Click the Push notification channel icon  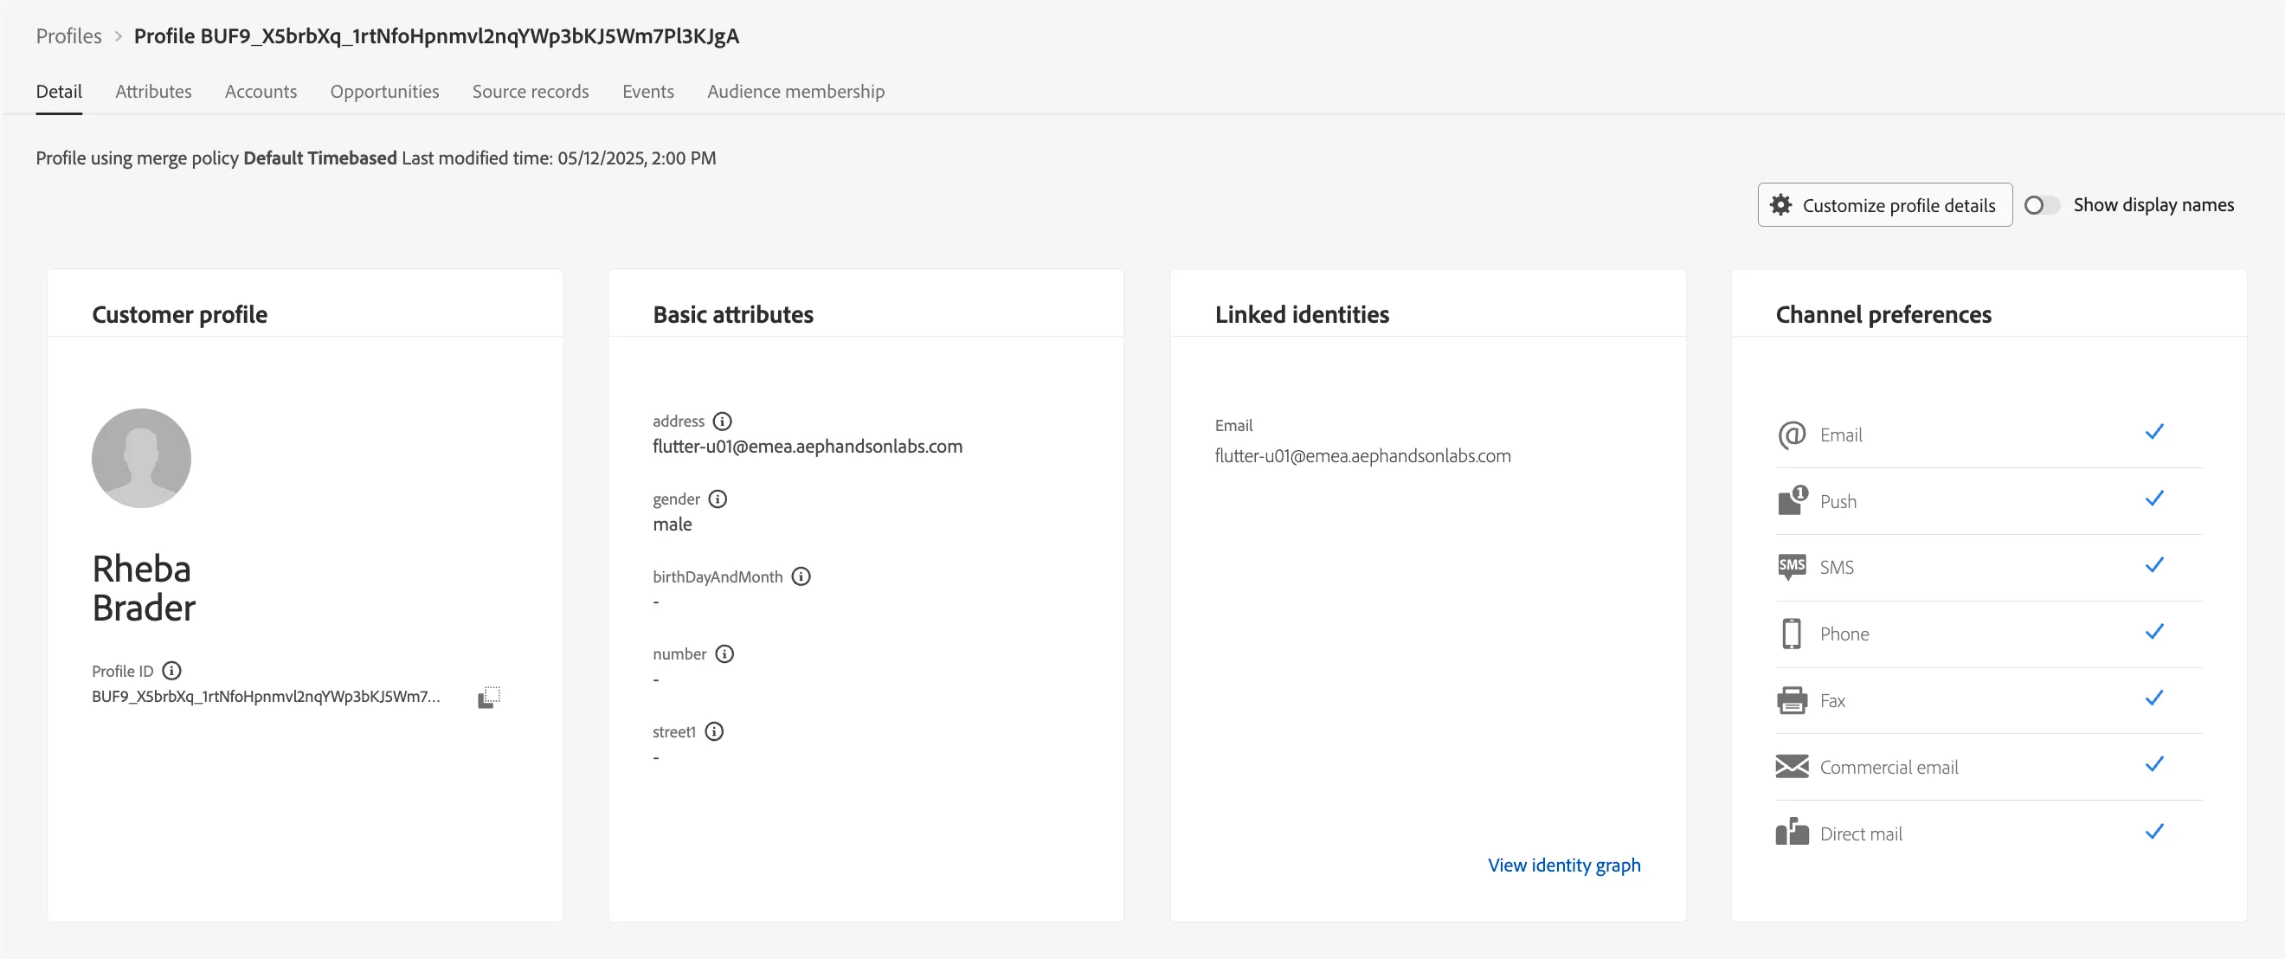(1792, 500)
